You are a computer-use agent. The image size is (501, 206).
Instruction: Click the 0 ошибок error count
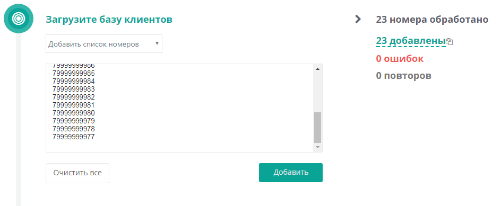400,59
